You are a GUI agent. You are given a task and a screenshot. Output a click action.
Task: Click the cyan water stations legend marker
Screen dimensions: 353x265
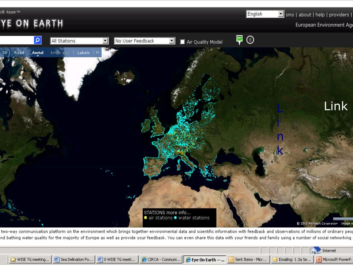(175, 218)
